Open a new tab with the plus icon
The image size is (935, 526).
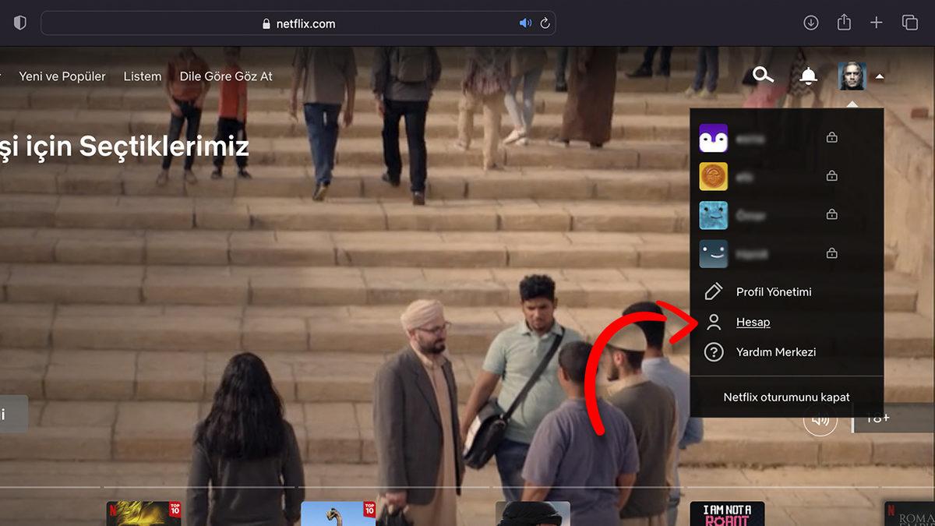[x=876, y=23]
